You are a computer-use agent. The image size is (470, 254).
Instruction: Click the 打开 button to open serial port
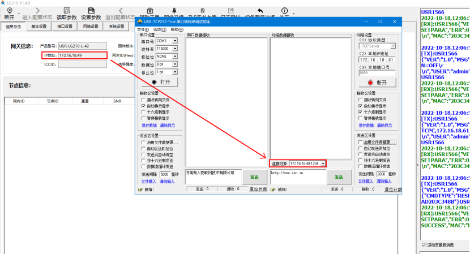(x=161, y=82)
